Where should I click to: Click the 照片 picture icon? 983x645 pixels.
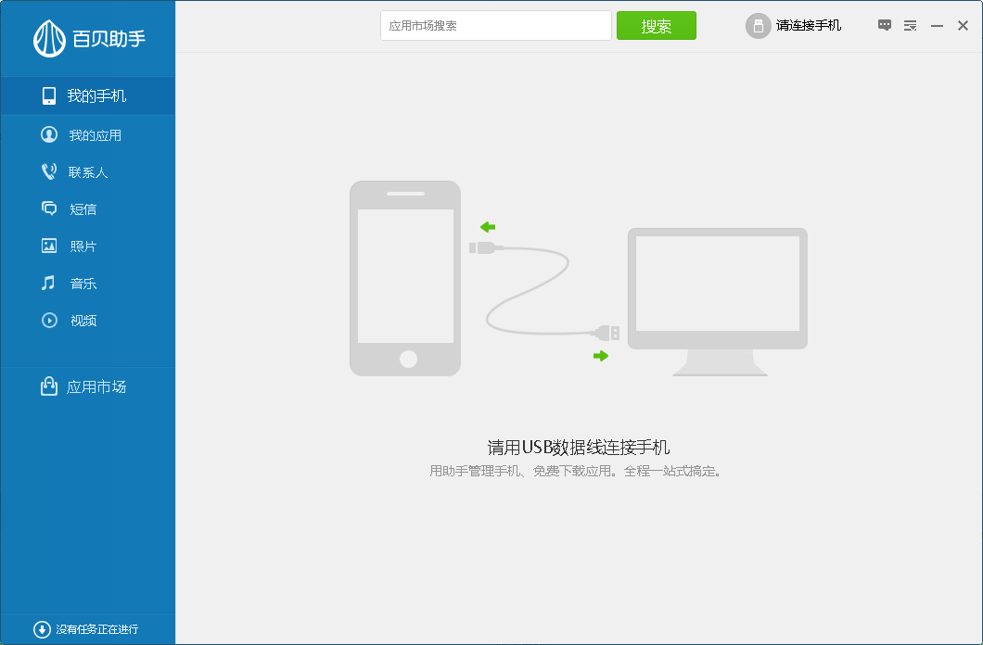tap(49, 246)
